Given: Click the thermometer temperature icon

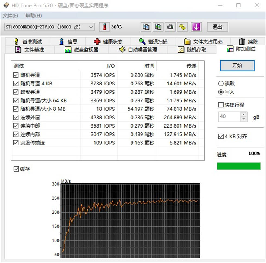Looking at the screenshot, I should pyautogui.click(x=105, y=27).
